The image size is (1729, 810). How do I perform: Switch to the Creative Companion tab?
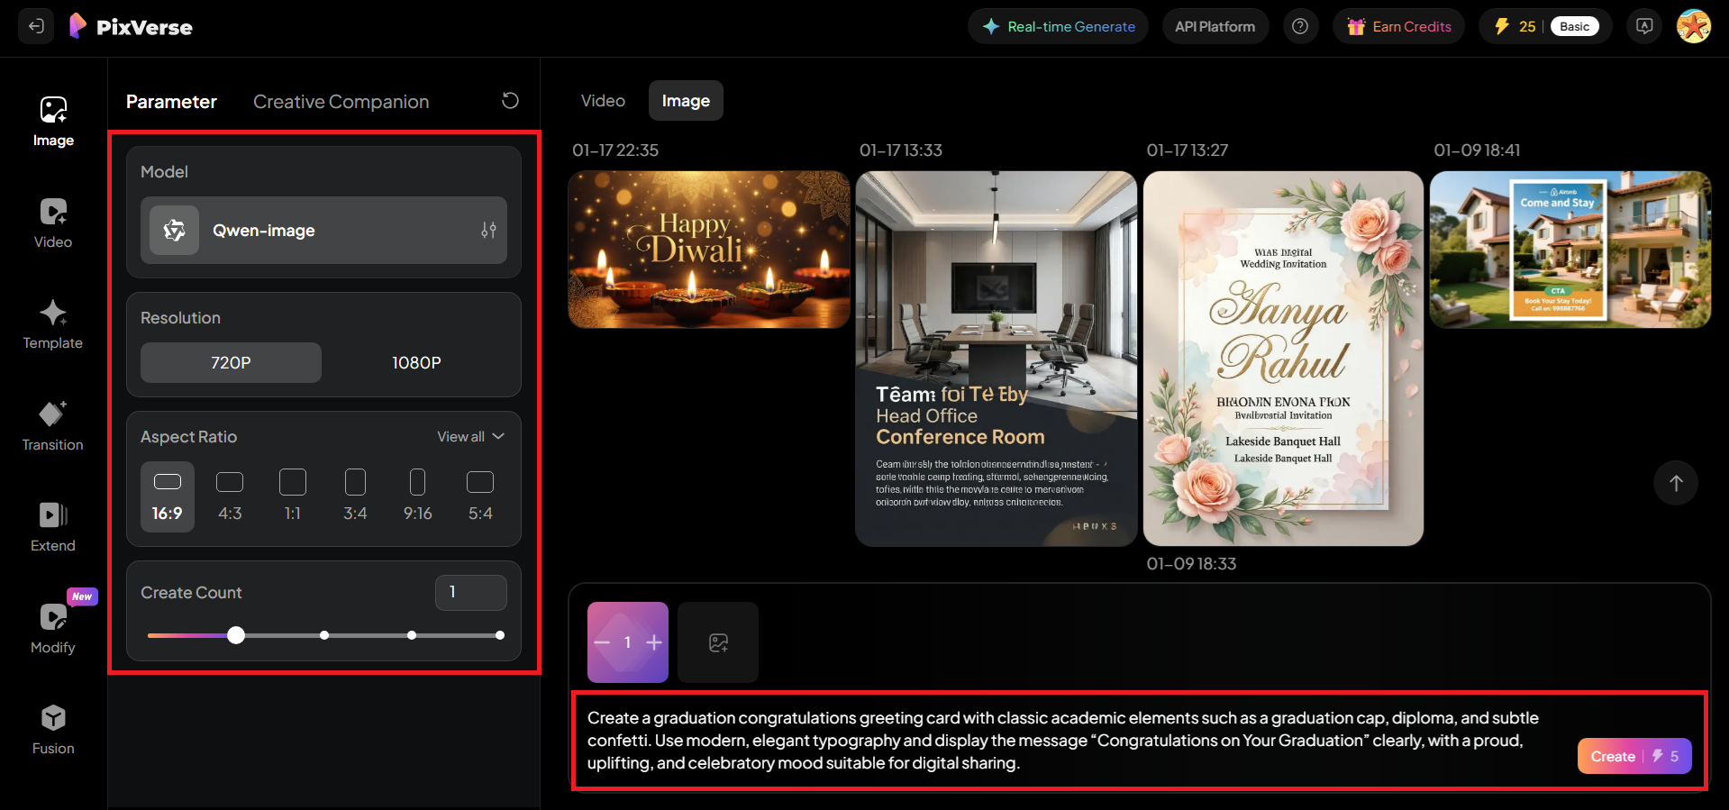(x=341, y=102)
